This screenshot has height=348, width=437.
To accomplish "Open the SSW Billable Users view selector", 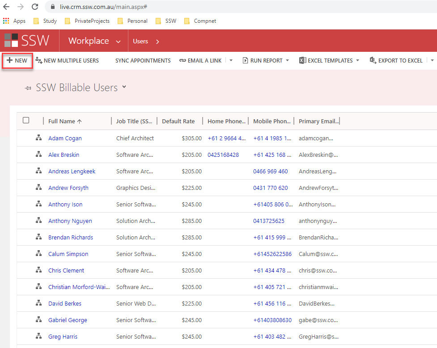I will [124, 87].
